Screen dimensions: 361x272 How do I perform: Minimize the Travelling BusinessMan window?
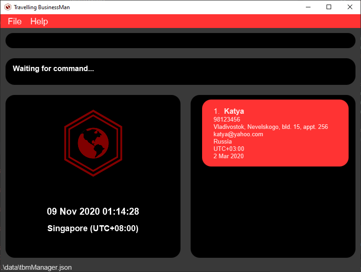click(x=307, y=7)
